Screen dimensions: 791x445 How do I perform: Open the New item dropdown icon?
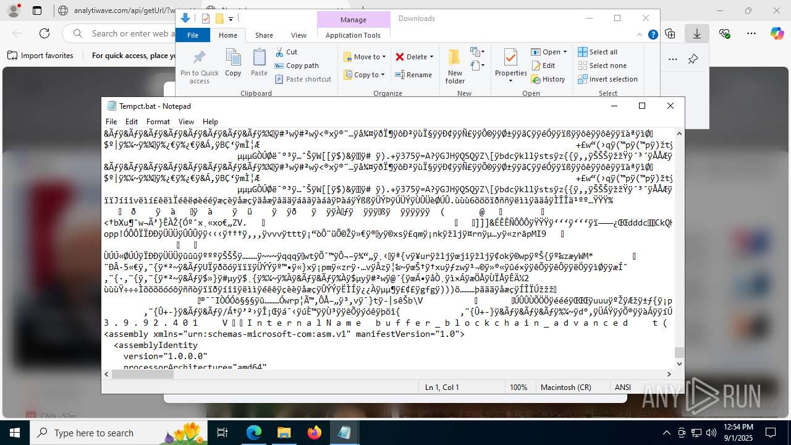pos(476,52)
